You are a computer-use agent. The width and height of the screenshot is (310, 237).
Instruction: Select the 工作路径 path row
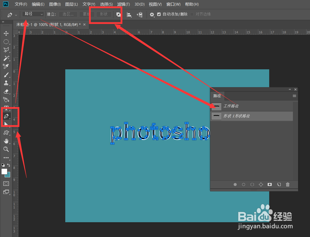coord(252,106)
